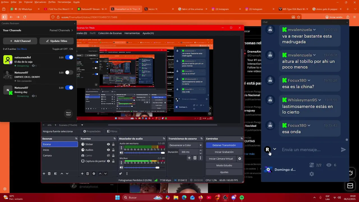Hide the Sticker source
This screenshot has height=202, width=359.
point(108,144)
